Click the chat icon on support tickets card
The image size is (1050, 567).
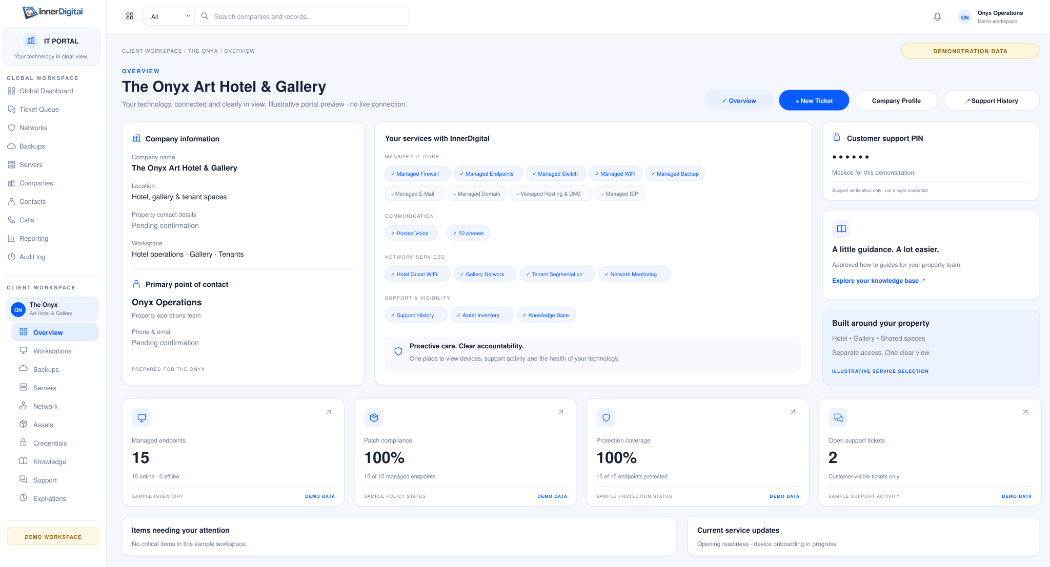(x=838, y=418)
